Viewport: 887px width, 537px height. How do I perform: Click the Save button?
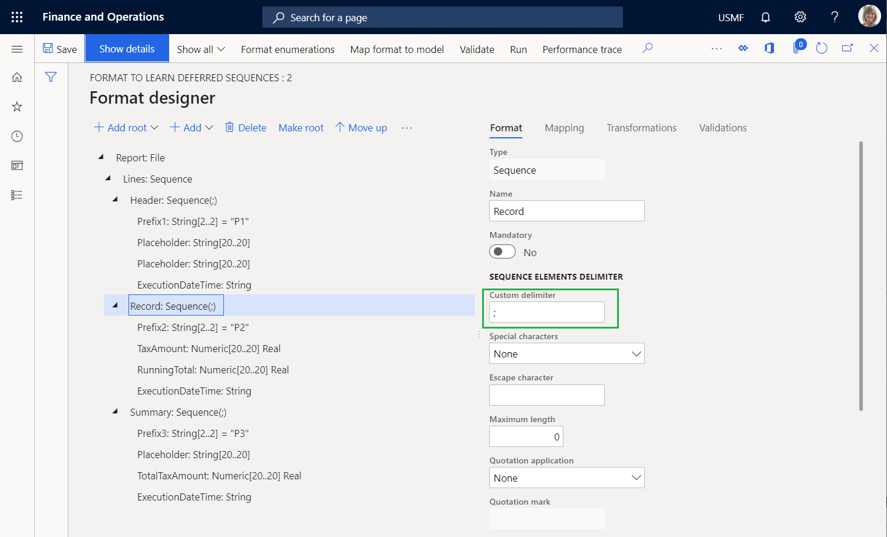(60, 49)
